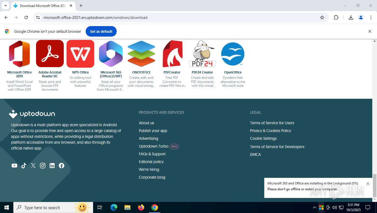Visit Uptodown's Instagram icon

pyautogui.click(x=43, y=166)
